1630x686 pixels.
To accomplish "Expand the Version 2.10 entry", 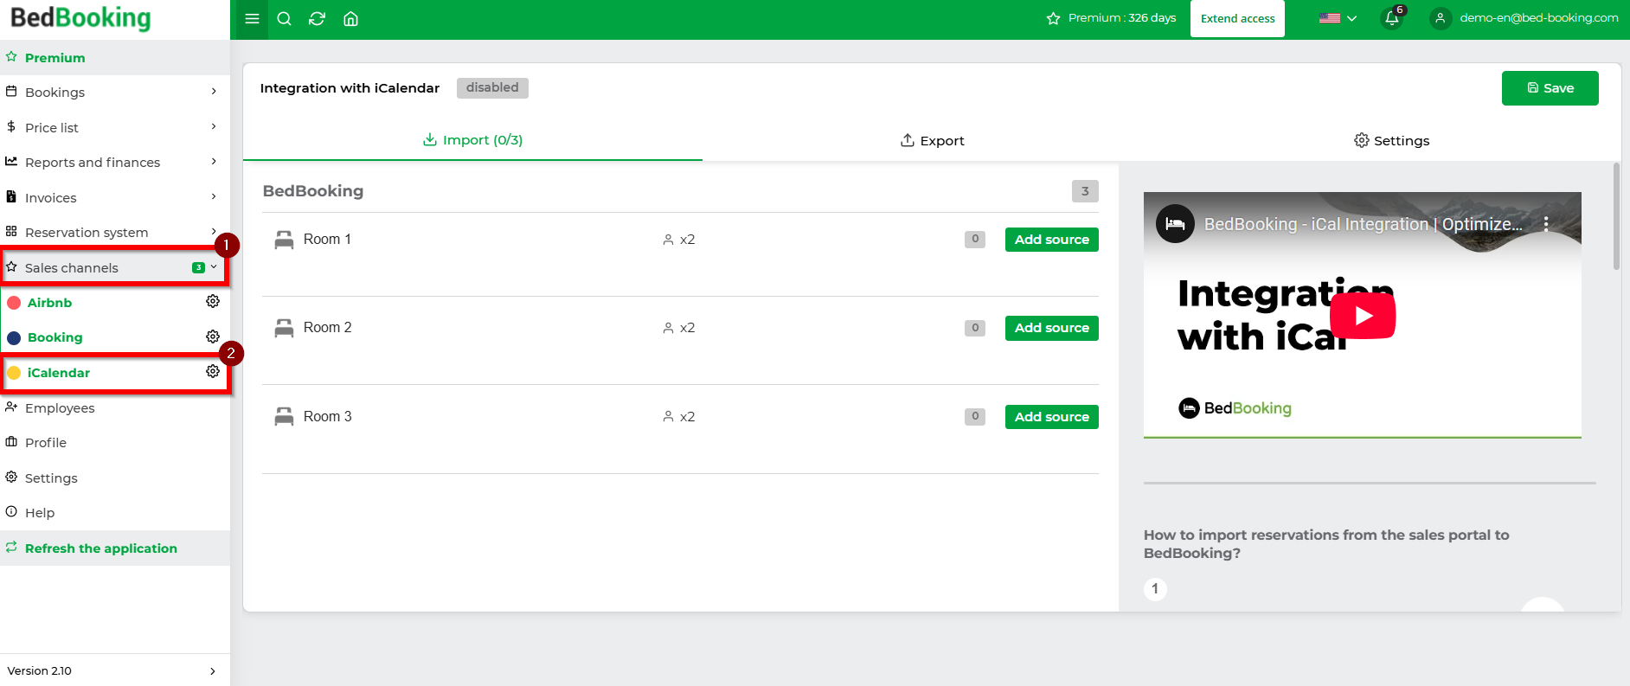I will 115,670.
